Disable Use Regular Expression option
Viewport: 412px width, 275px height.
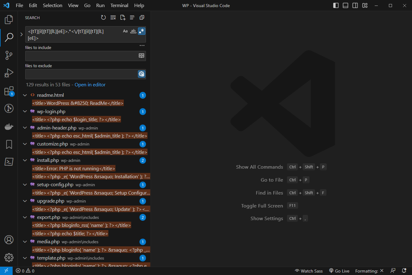click(x=141, y=31)
